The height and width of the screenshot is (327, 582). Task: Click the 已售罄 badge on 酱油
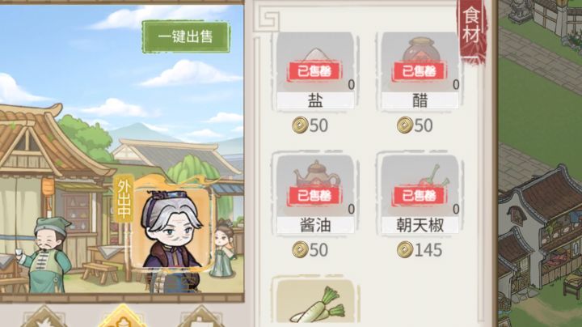(314, 196)
